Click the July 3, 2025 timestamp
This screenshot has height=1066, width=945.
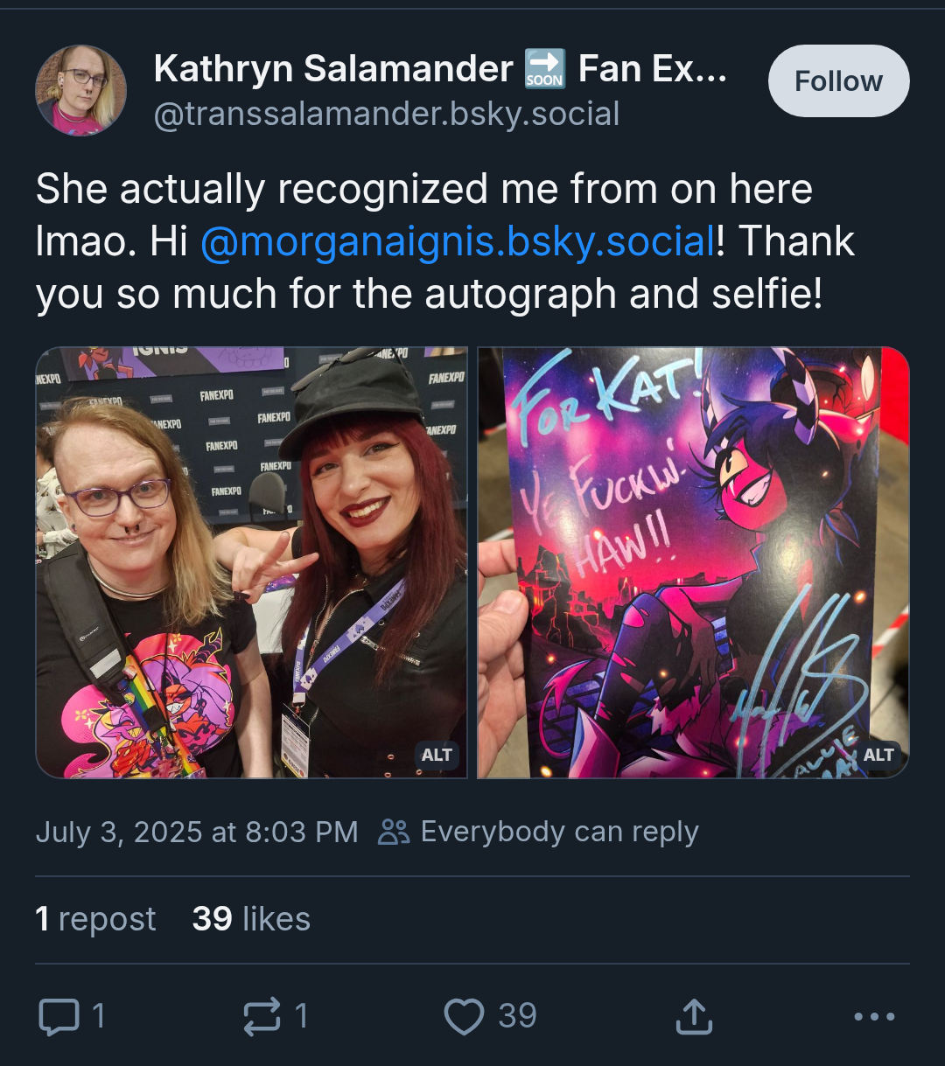197,832
